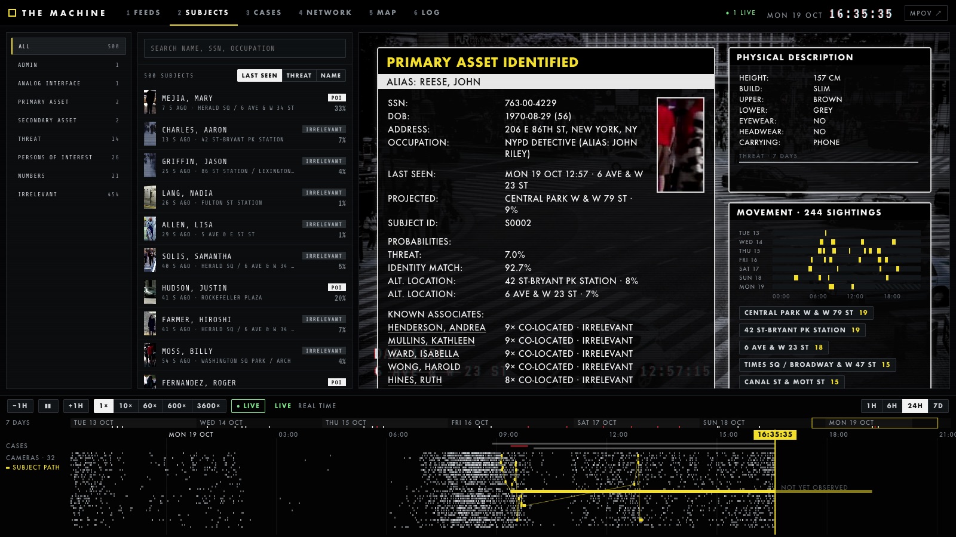Select the Analog Interface category
956x537 pixels.
click(68, 84)
